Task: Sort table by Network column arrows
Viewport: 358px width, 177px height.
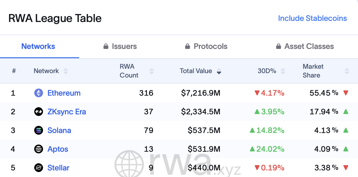Action: (65, 71)
